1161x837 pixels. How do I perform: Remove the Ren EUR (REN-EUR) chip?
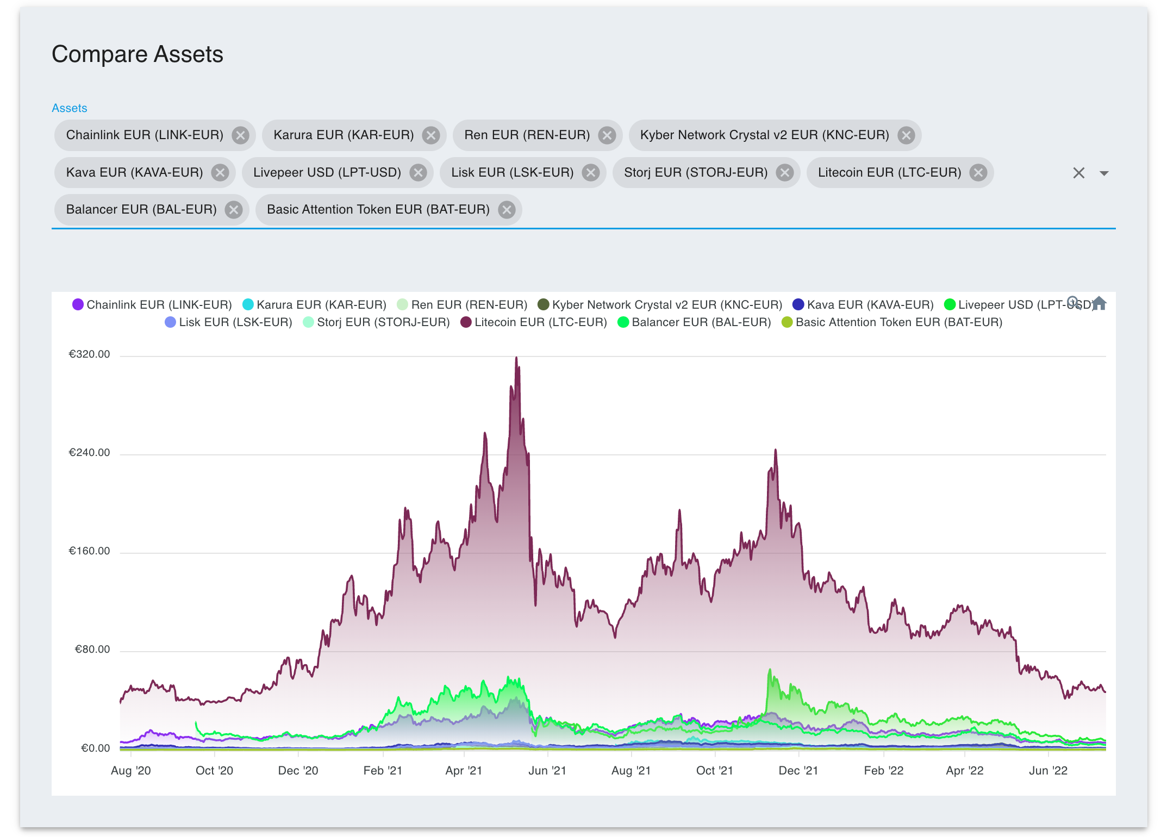point(607,135)
